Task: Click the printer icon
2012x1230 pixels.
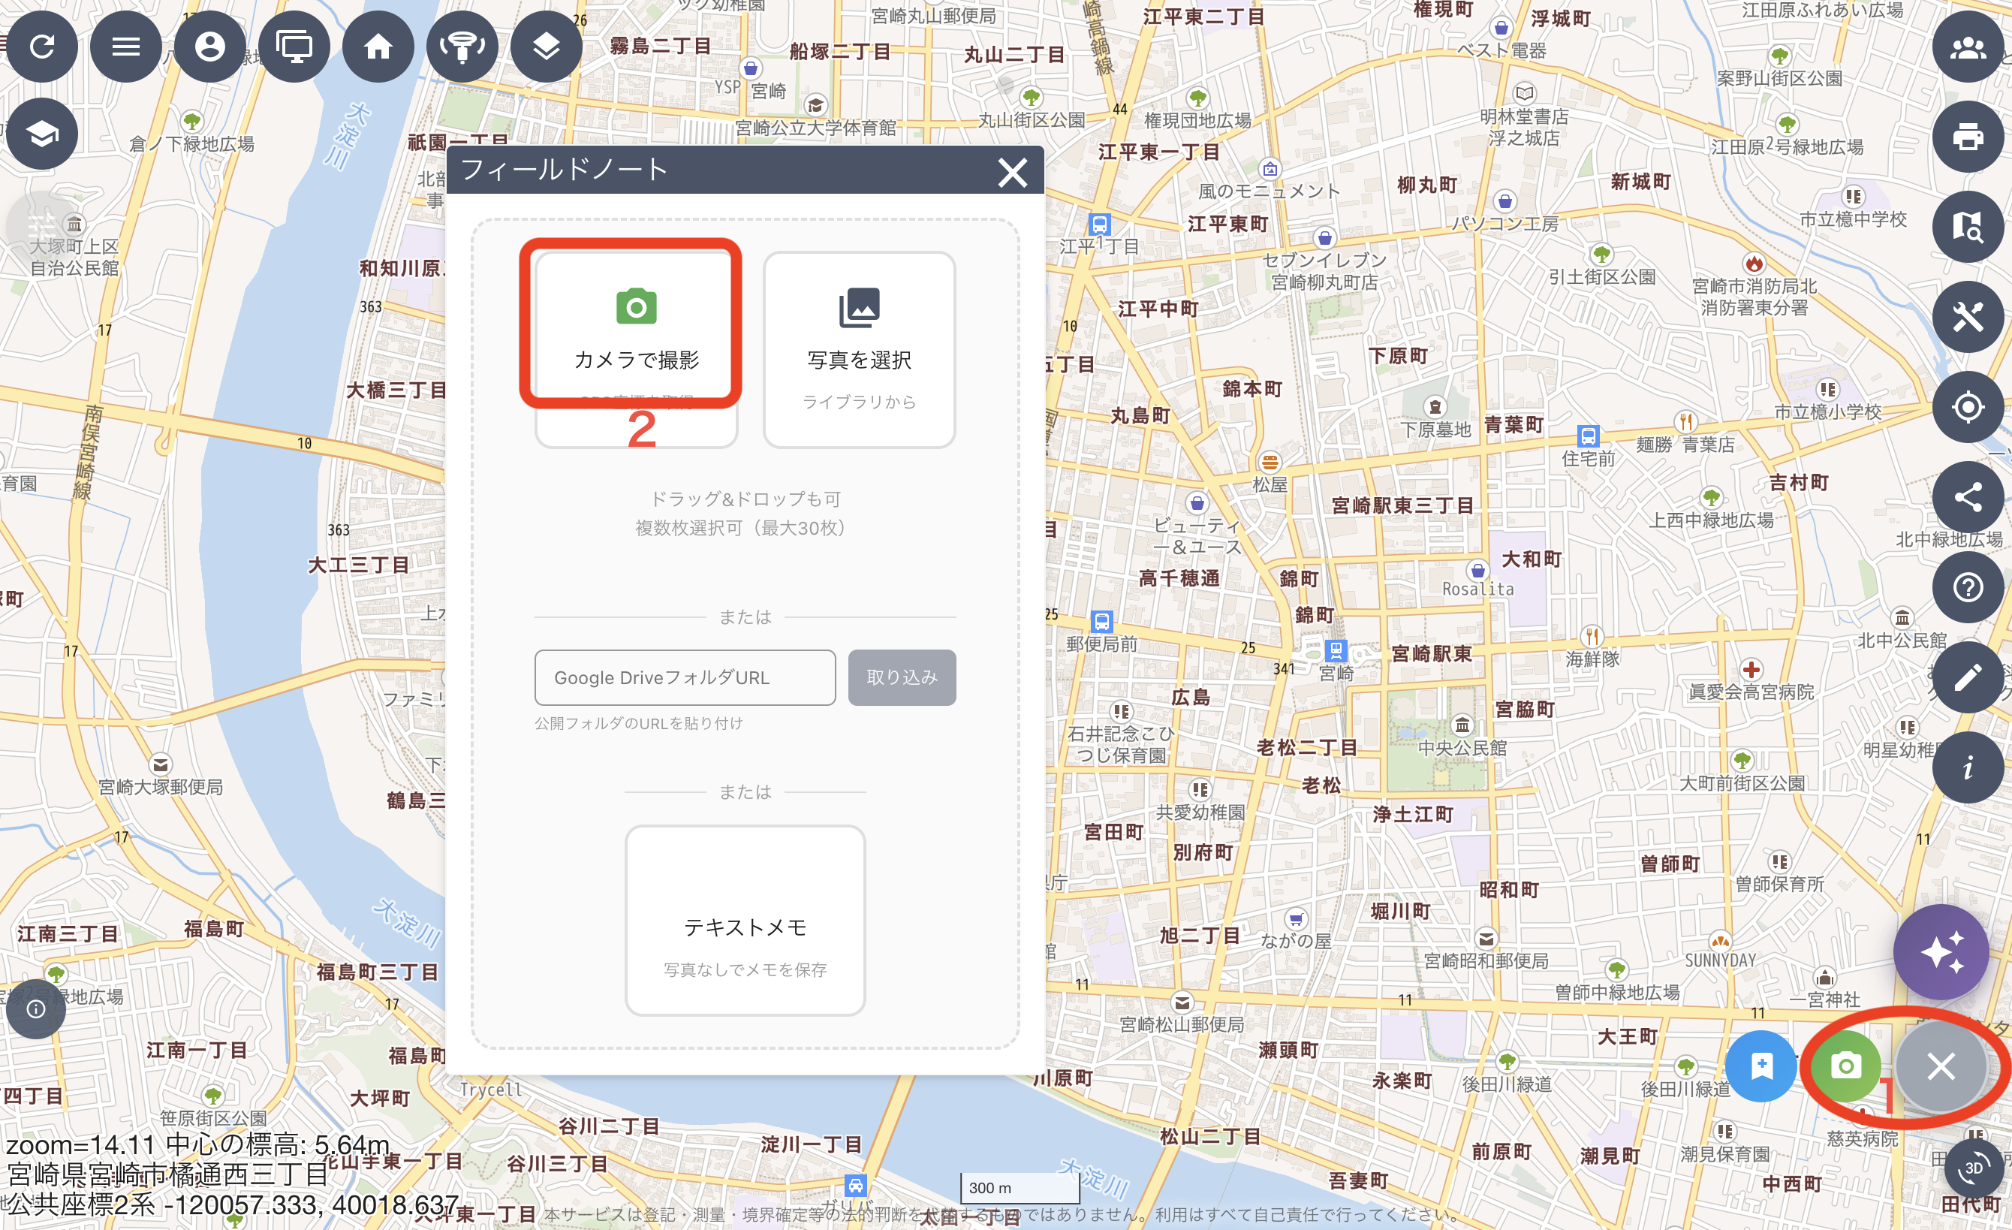Action: [x=1967, y=137]
